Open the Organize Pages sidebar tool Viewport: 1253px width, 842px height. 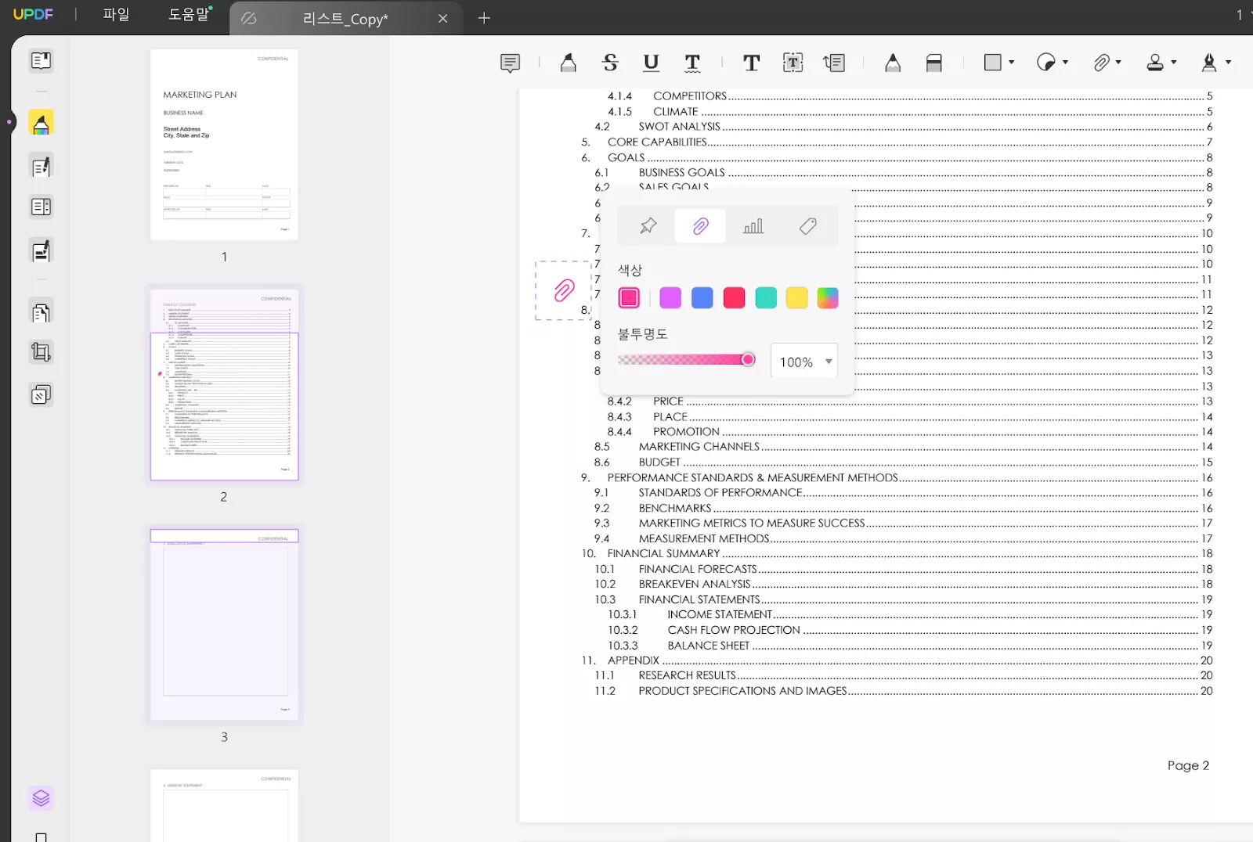pyautogui.click(x=41, y=207)
